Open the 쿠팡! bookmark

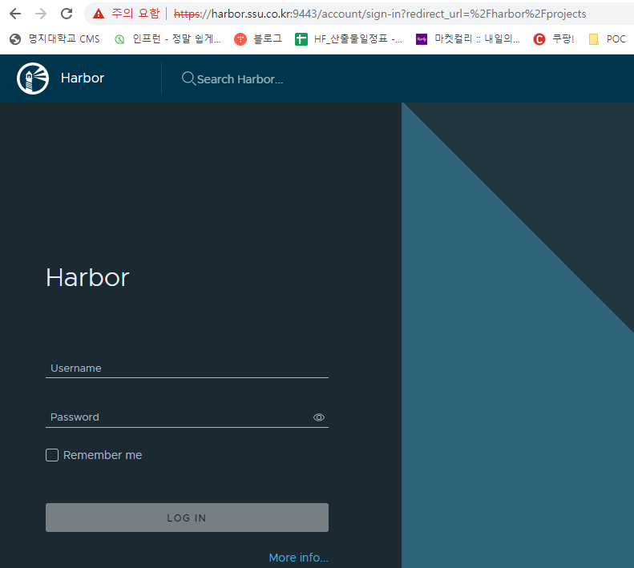click(554, 38)
